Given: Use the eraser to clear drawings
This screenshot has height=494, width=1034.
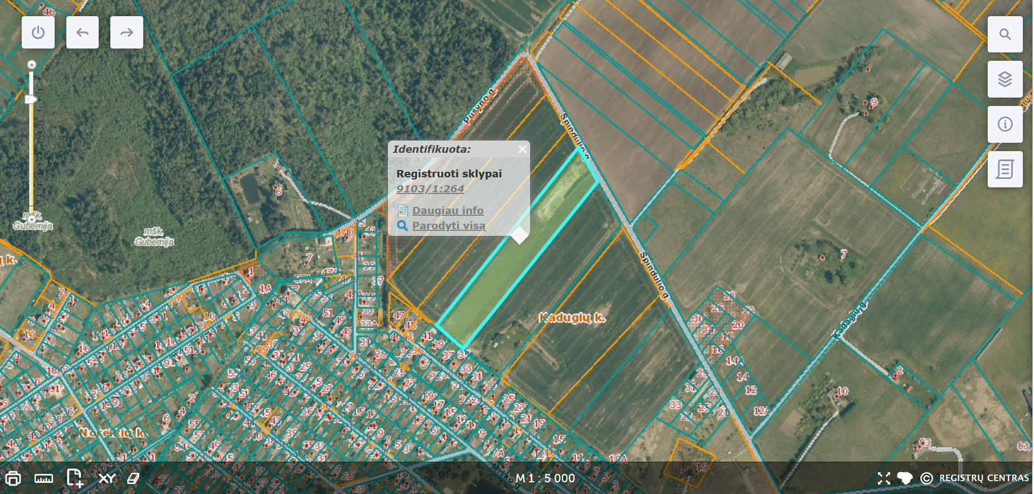Looking at the screenshot, I should click(x=133, y=478).
